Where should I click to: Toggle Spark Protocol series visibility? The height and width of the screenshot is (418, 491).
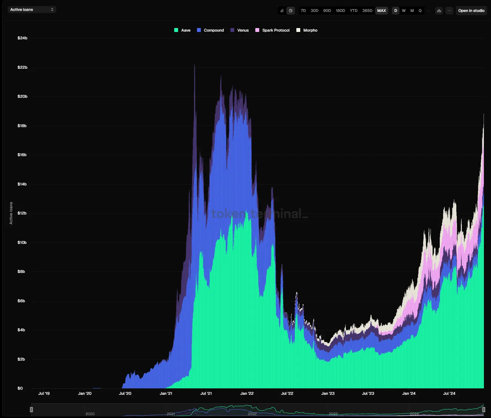(x=272, y=30)
